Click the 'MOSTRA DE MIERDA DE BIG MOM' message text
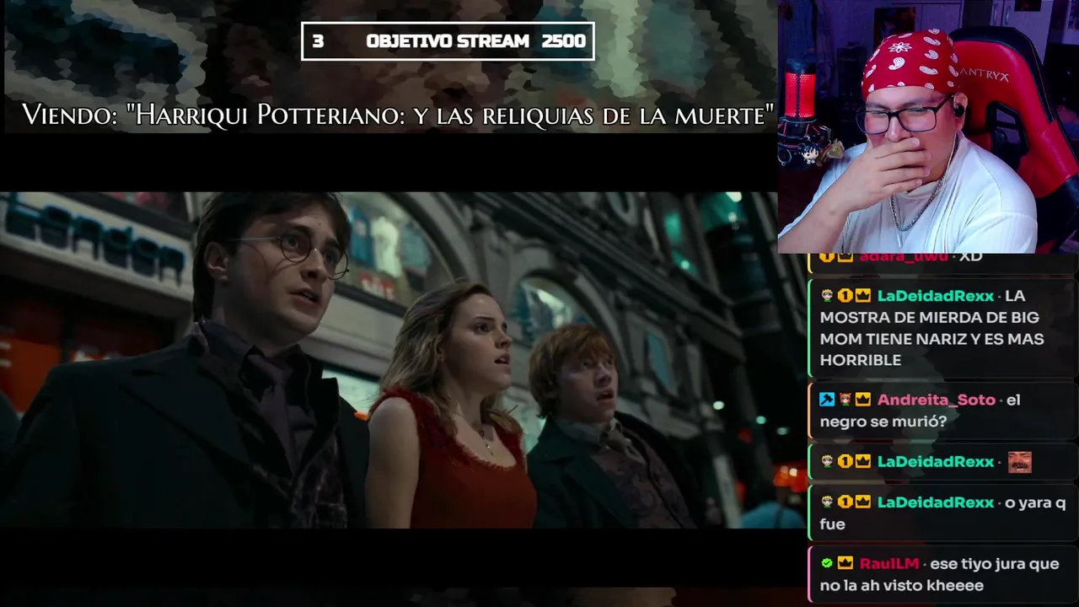The image size is (1079, 607). [x=932, y=328]
